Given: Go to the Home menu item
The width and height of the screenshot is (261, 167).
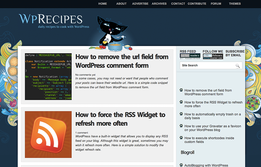Looking at the screenshot, I should pyautogui.click(x=103, y=4).
